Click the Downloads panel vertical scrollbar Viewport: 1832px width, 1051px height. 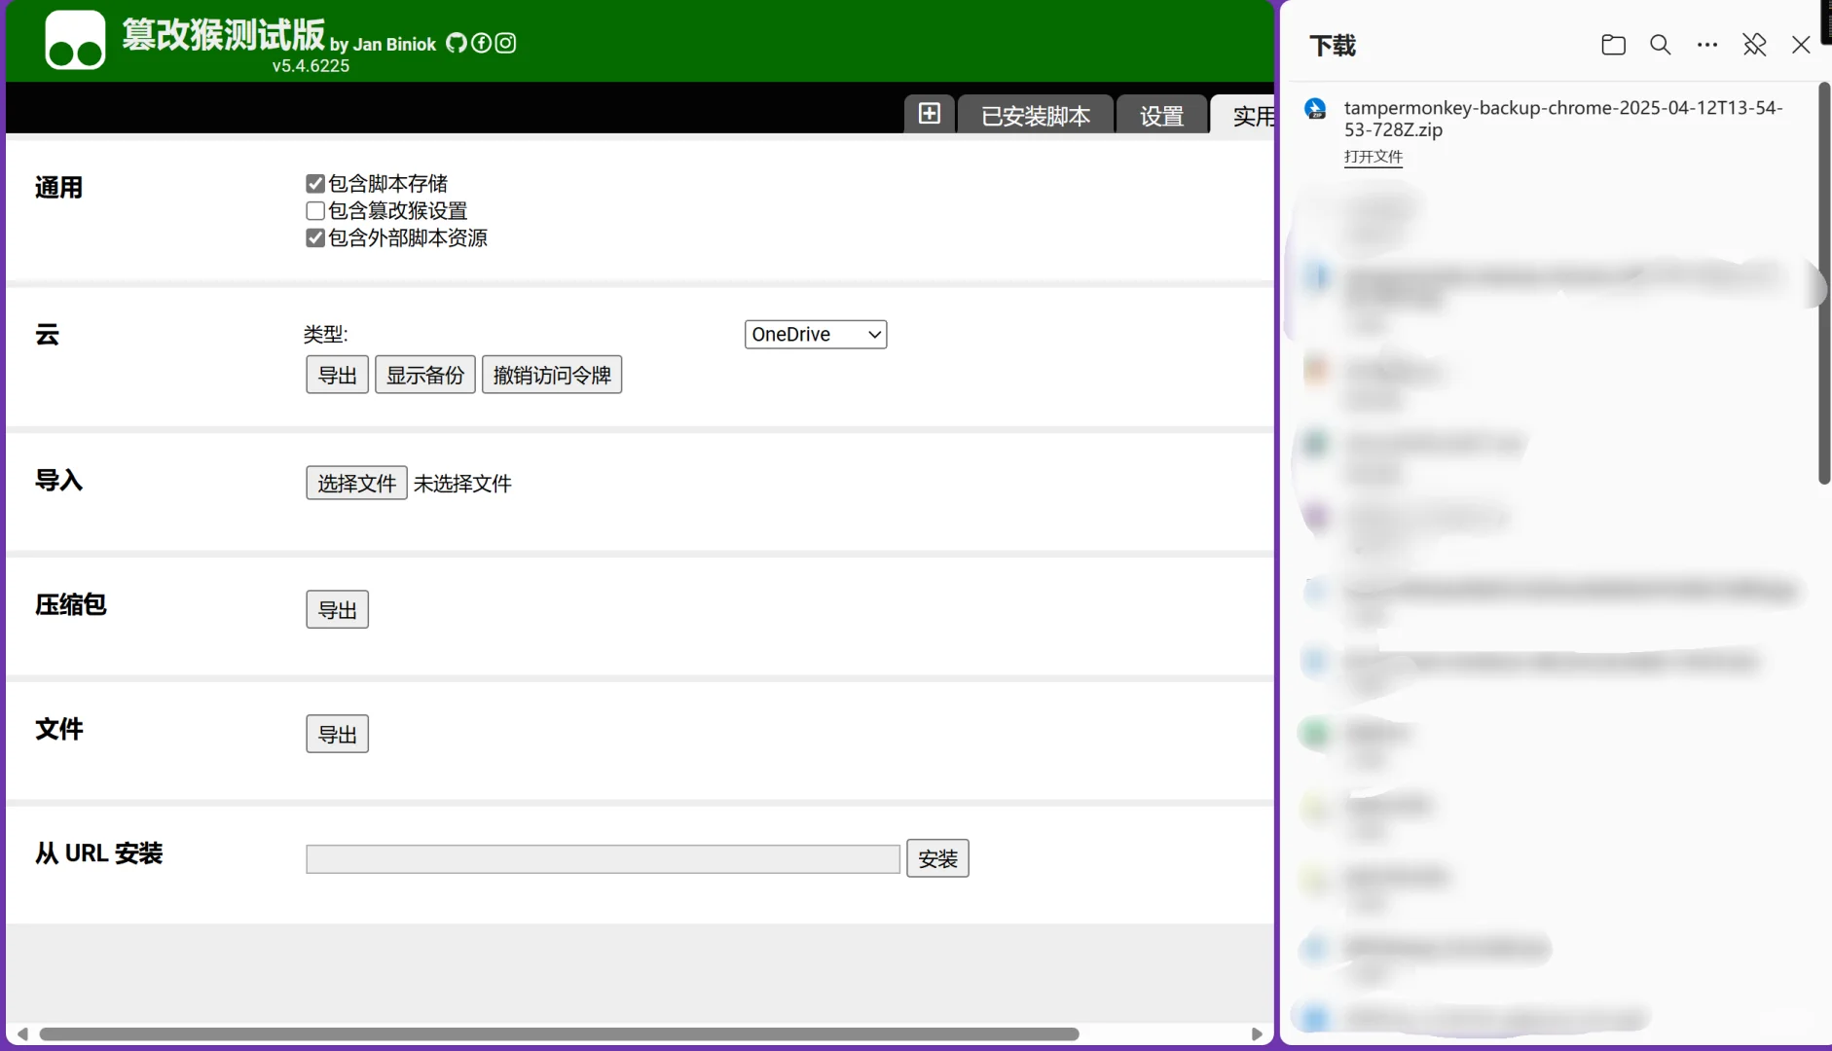pos(1824,282)
